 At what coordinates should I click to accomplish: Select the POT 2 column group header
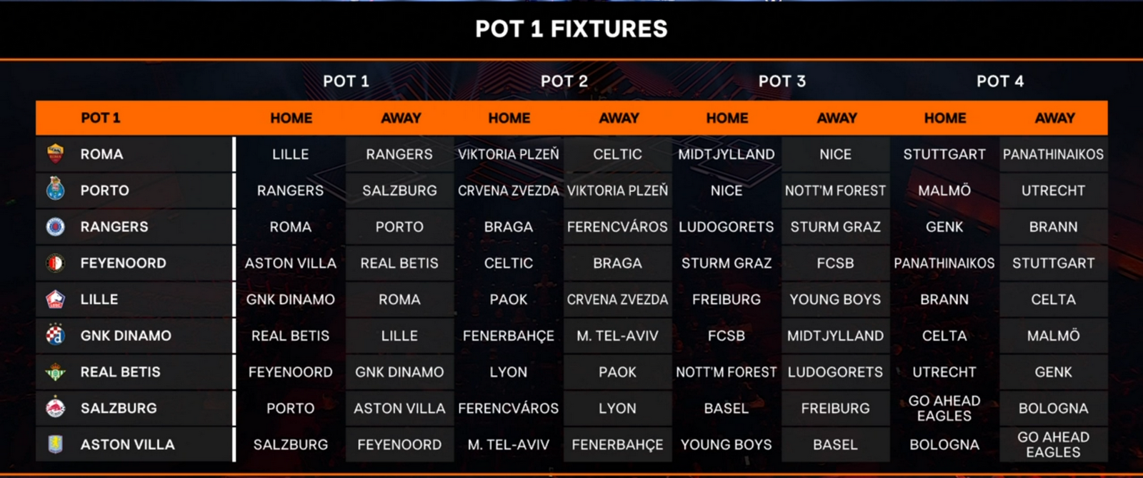564,81
